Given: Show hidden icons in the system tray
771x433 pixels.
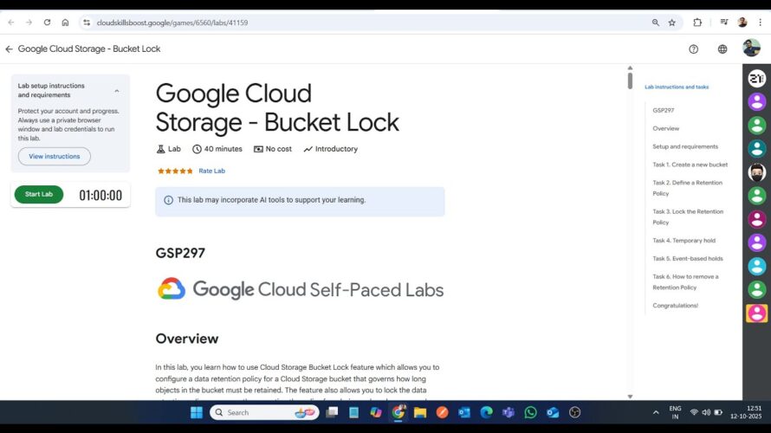Looking at the screenshot, I should (655, 412).
